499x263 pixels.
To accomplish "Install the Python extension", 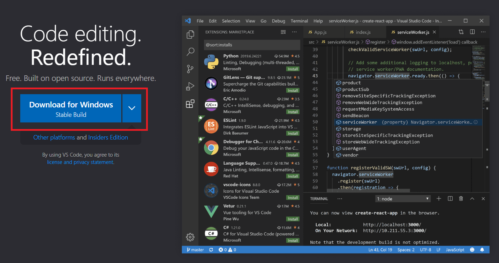I will coord(293,69).
